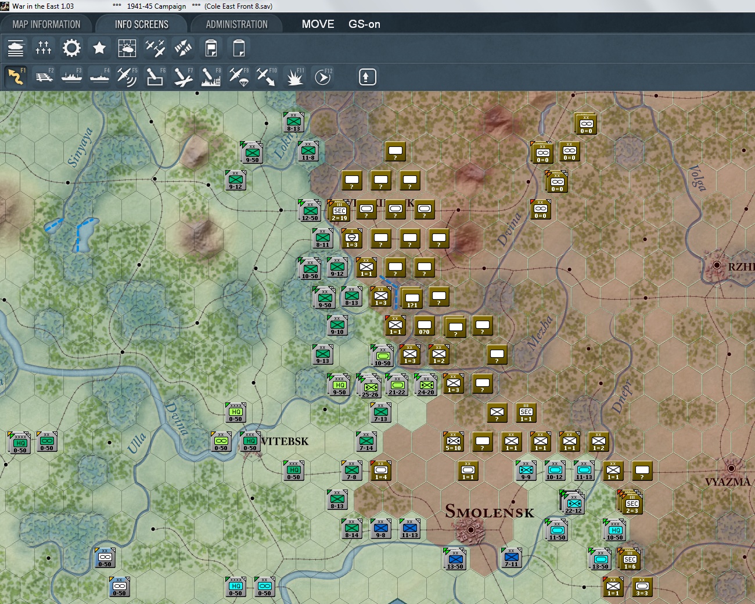Click the MOVE mode label
Image resolution: width=755 pixels, height=604 pixels.
click(318, 24)
